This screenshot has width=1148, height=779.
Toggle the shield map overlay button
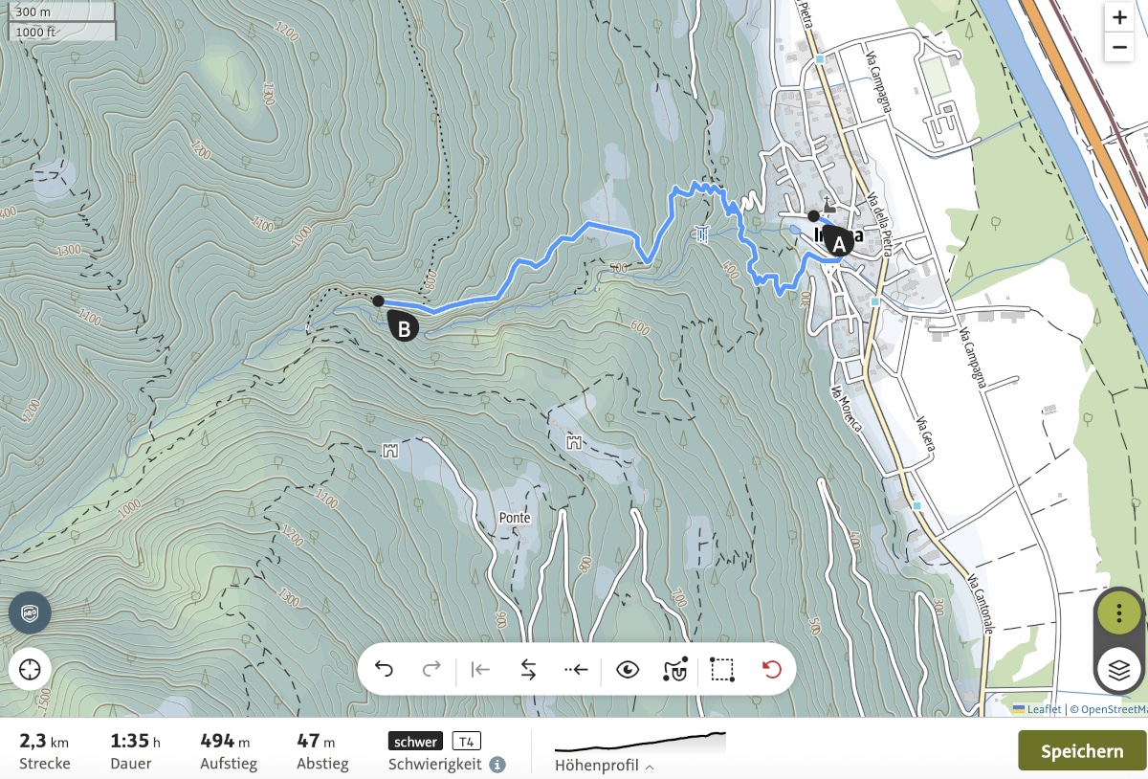click(x=30, y=613)
